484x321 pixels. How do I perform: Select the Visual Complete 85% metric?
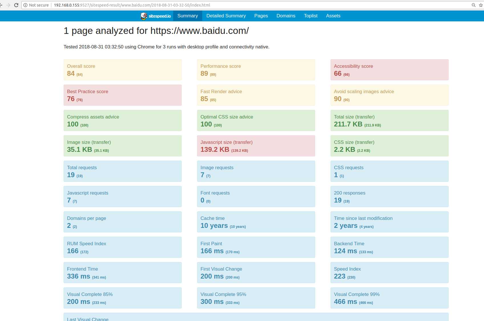click(x=122, y=298)
